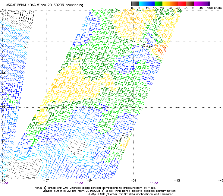The width and height of the screenshot is (223, 196).
Task: Click the green 15-20 knots legend segment
Action: click(x=159, y=4)
